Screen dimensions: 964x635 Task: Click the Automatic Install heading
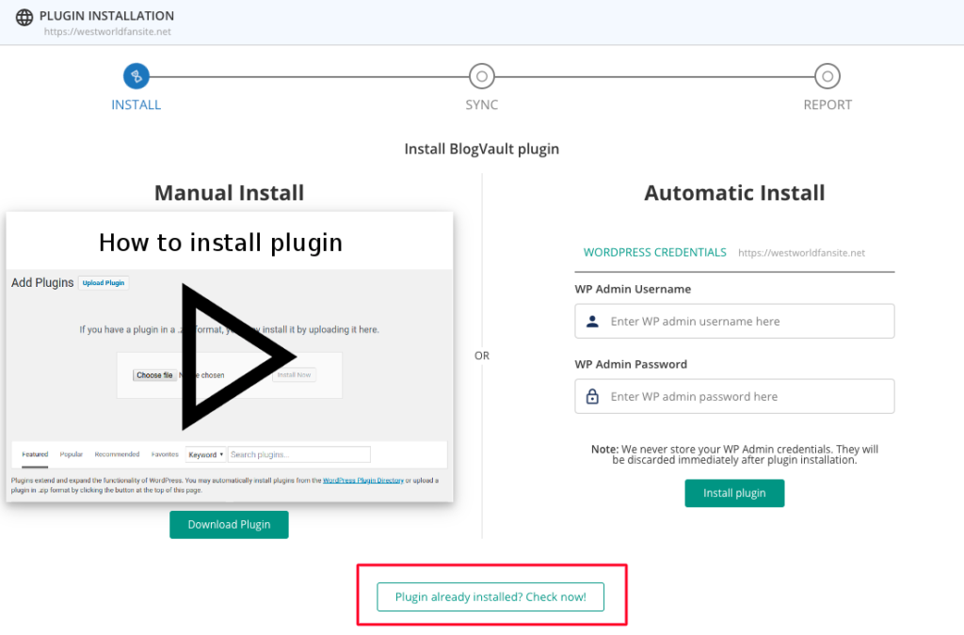[x=734, y=193]
